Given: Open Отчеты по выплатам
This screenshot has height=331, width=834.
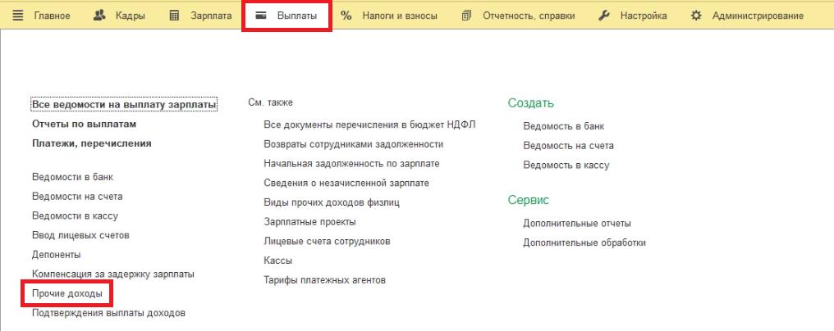Looking at the screenshot, I should click(x=84, y=125).
